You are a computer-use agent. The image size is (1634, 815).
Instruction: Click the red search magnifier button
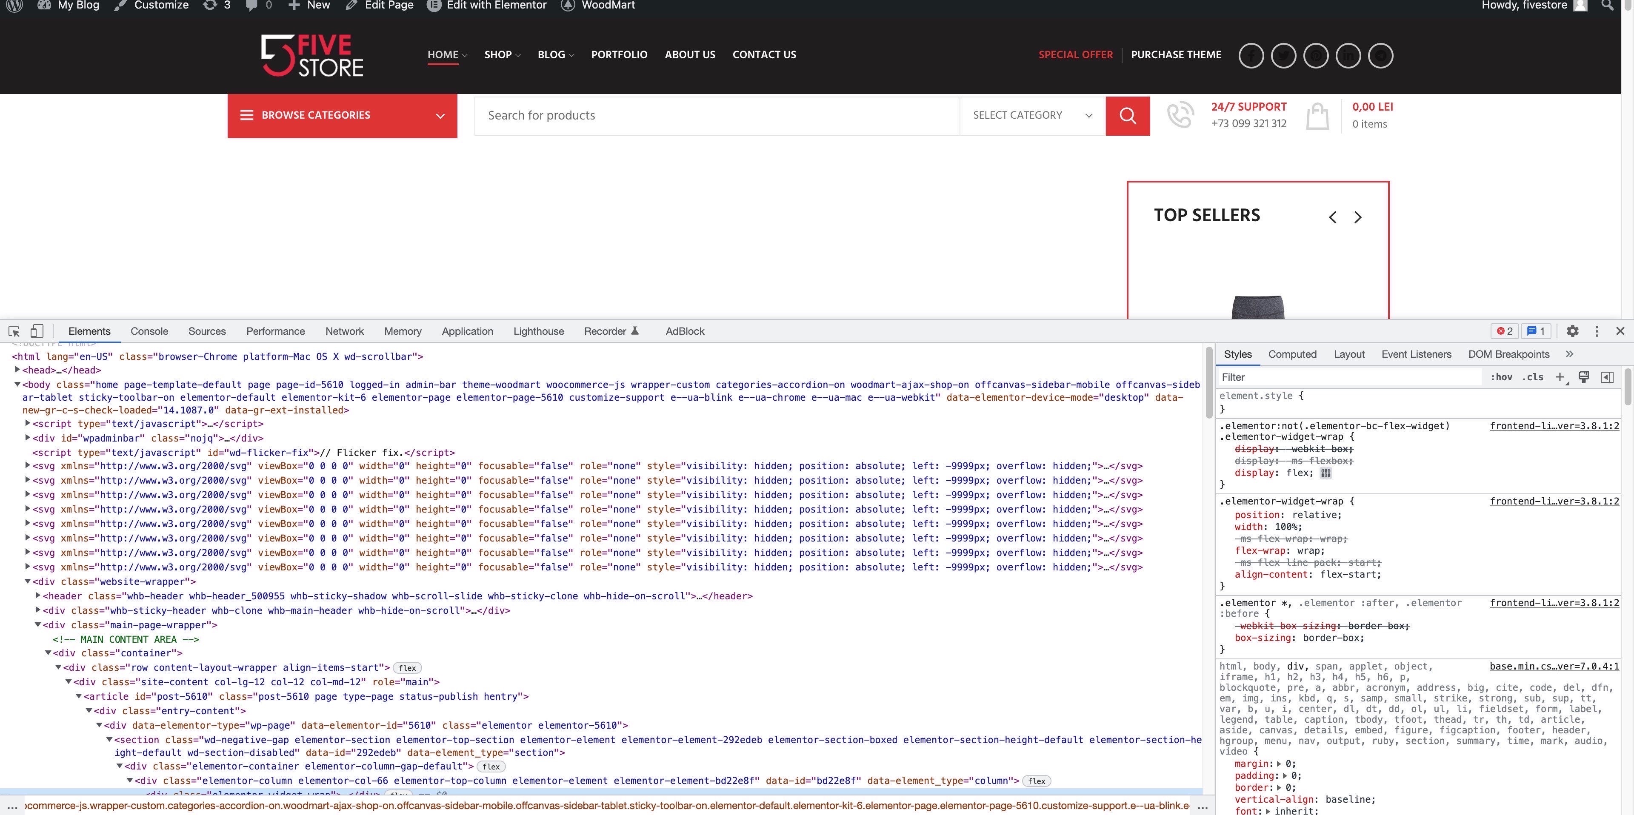pos(1127,115)
